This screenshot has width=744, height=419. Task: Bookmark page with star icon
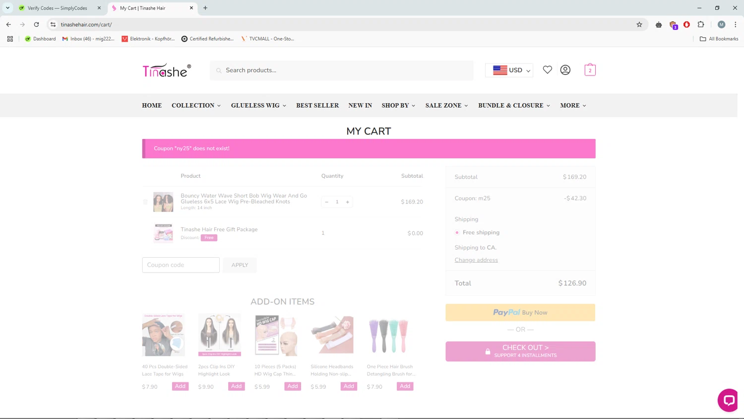click(x=639, y=24)
